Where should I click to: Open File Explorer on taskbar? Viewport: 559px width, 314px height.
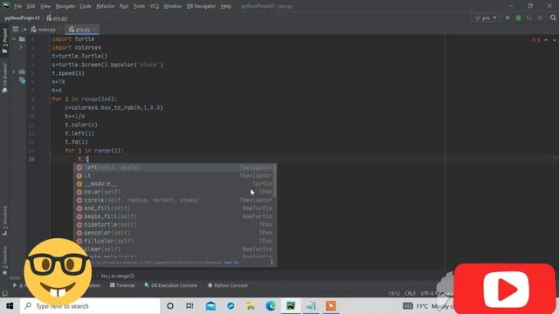[x=251, y=306]
